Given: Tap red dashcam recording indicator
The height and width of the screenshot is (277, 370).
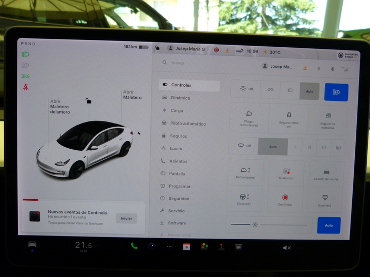Looking at the screenshot, I should pos(217,50).
